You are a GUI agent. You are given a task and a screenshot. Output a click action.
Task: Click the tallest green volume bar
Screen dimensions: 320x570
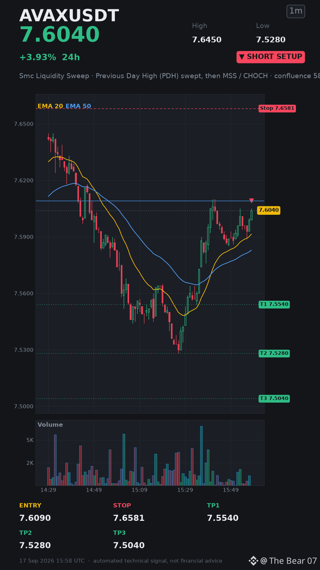[x=201, y=456]
